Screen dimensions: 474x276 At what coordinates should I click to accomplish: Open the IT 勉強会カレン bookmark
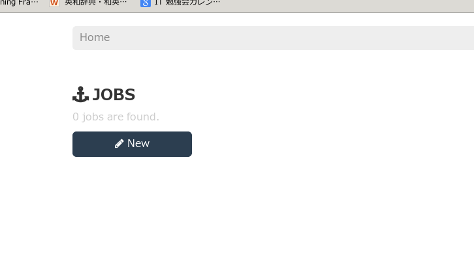[187, 3]
